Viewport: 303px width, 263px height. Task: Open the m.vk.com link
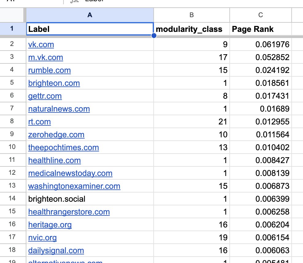(x=46, y=57)
